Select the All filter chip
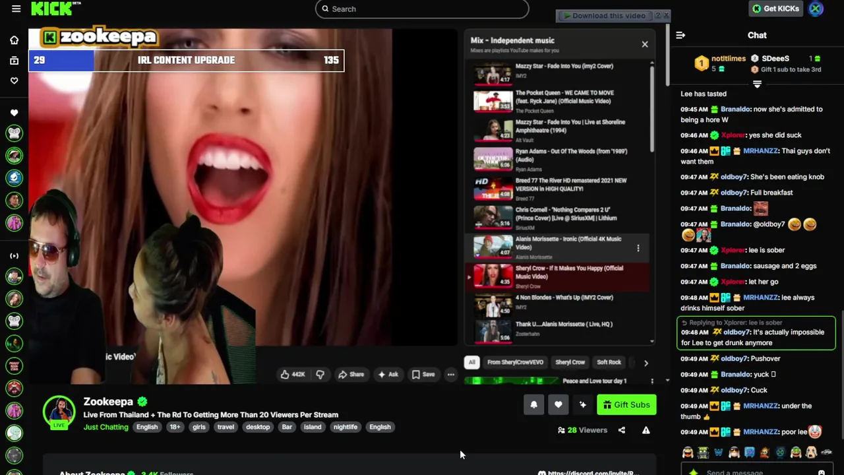Image resolution: width=844 pixels, height=475 pixels. tap(471, 362)
